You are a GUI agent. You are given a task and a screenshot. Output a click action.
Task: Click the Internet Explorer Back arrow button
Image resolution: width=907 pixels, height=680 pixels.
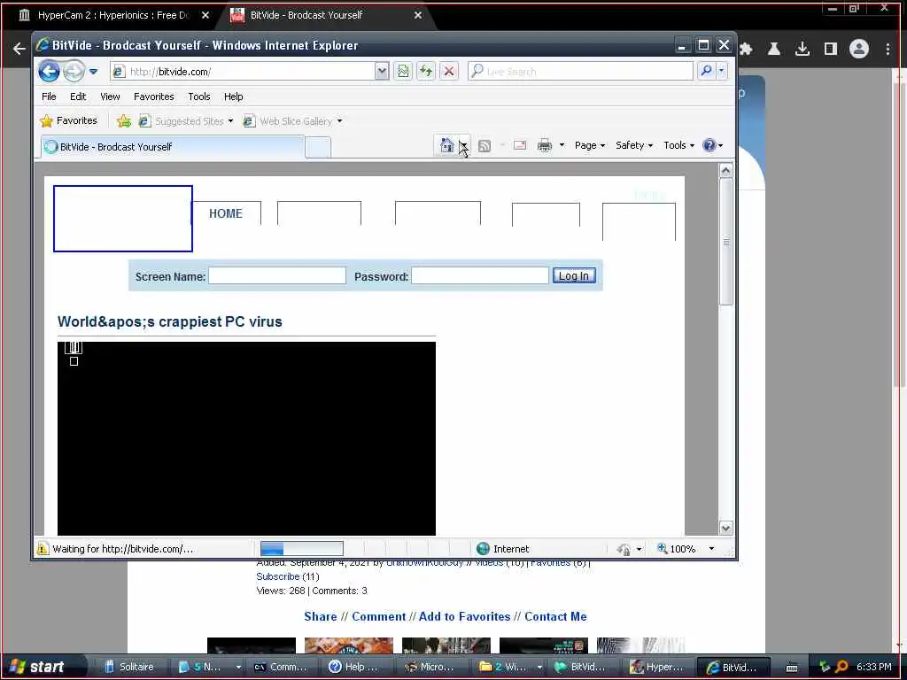coord(50,71)
